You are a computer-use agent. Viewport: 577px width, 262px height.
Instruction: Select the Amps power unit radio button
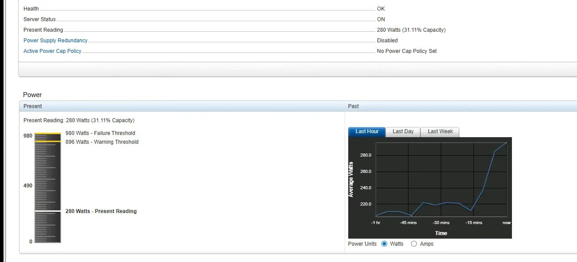pyautogui.click(x=414, y=244)
